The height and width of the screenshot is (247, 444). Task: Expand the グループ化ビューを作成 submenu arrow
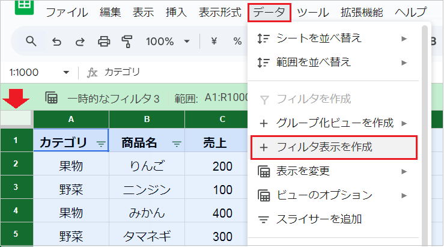(404, 124)
